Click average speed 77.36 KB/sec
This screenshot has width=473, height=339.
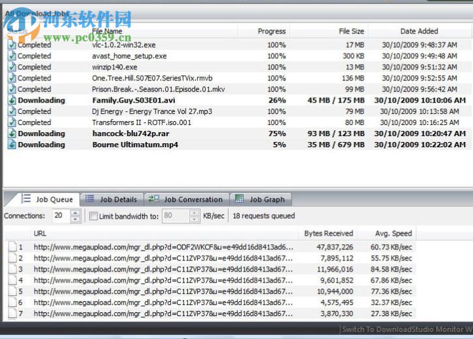[391, 291]
